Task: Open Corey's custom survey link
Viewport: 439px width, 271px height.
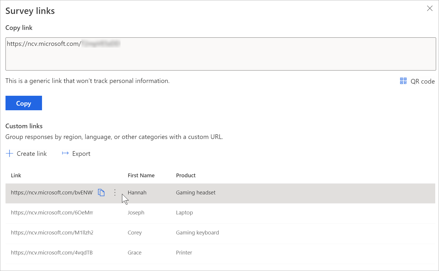Action: [x=52, y=232]
